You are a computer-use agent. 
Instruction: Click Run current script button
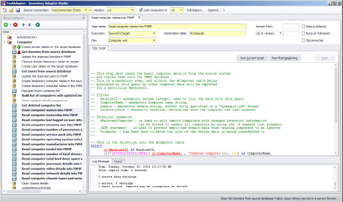click(x=252, y=58)
